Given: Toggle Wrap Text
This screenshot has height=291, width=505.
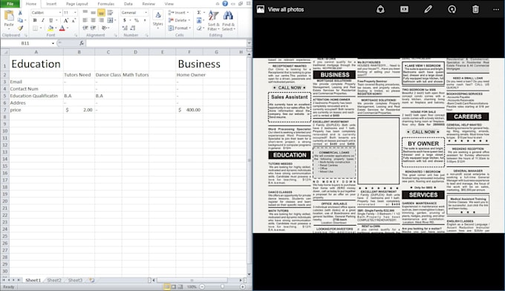Looking at the screenshot, I should pyautogui.click(x=110, y=13).
